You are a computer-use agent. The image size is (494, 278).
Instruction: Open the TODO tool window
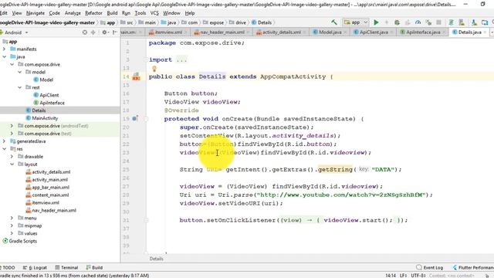8,268
